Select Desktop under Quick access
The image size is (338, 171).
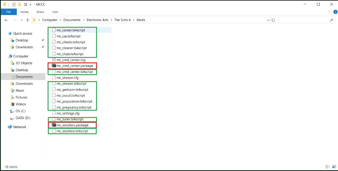click(22, 40)
